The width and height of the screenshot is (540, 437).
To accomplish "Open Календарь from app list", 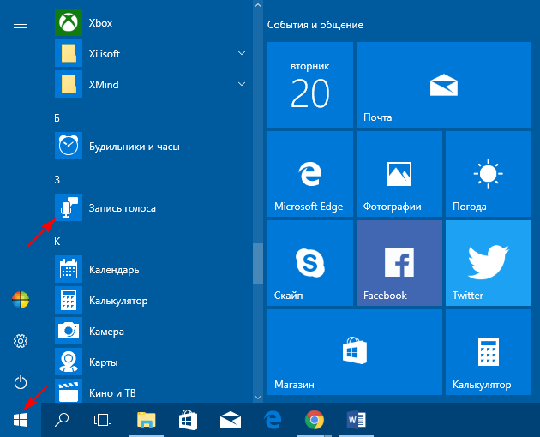I will (69, 270).
